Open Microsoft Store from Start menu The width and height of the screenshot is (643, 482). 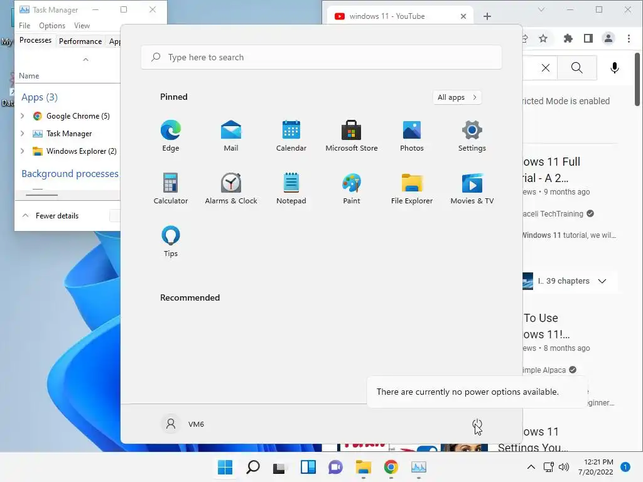(352, 136)
